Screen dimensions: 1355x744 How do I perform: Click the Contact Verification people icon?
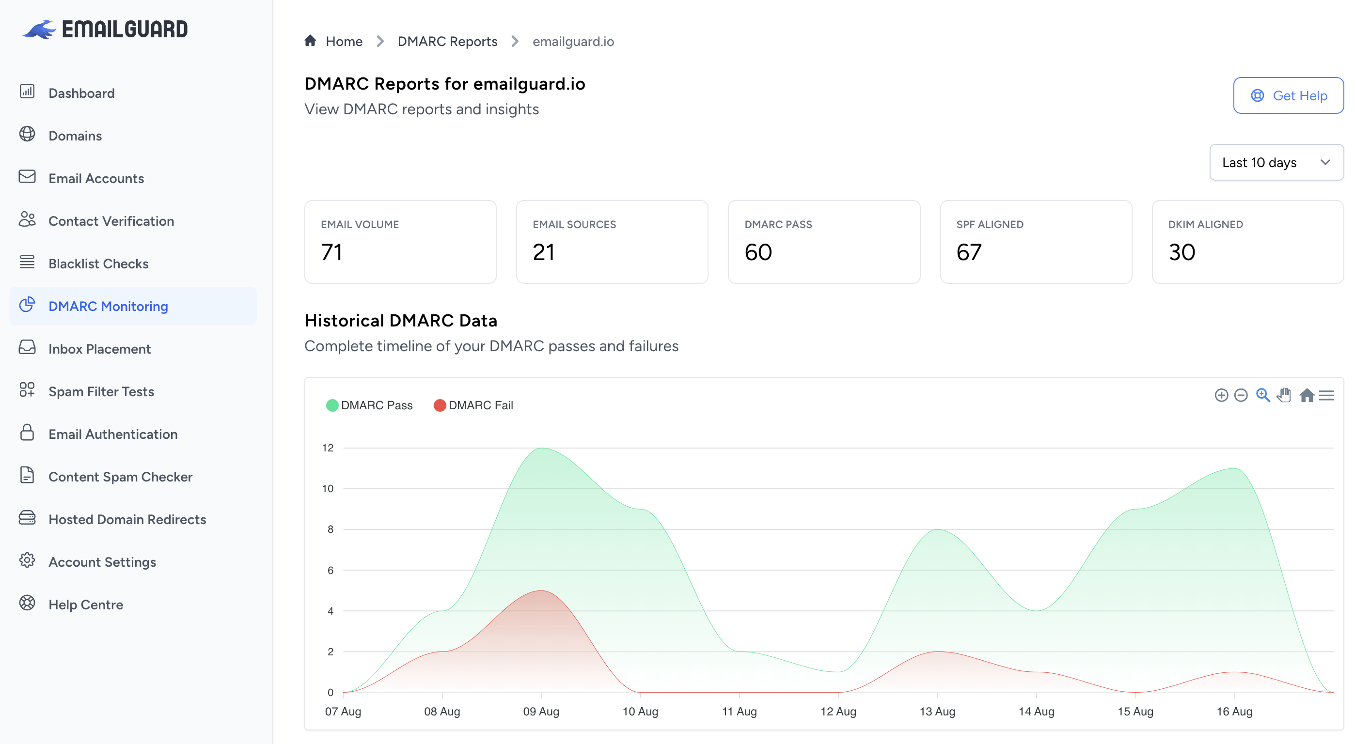27,219
